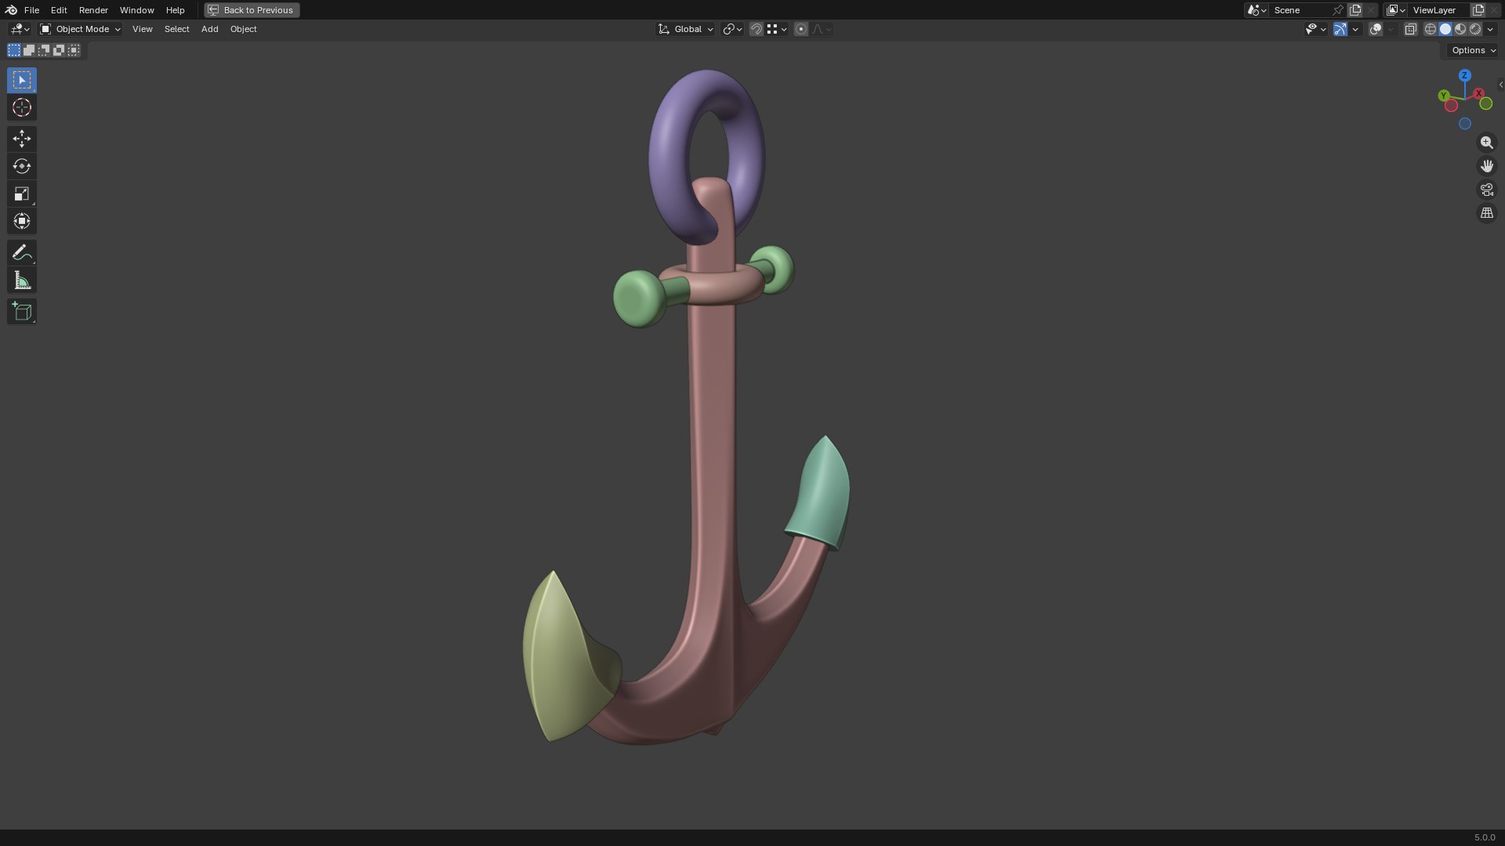Open the viewport View menu
The width and height of the screenshot is (1505, 846).
coord(142,29)
